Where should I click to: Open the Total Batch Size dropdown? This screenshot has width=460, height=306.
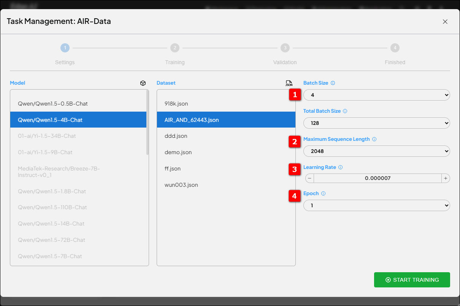coord(376,123)
